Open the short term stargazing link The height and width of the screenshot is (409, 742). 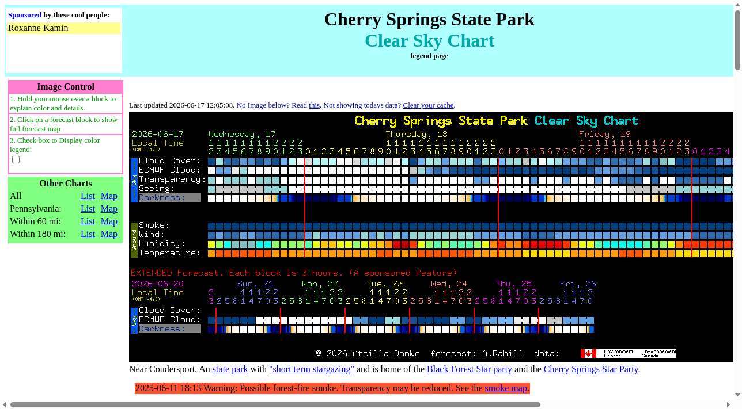312,369
